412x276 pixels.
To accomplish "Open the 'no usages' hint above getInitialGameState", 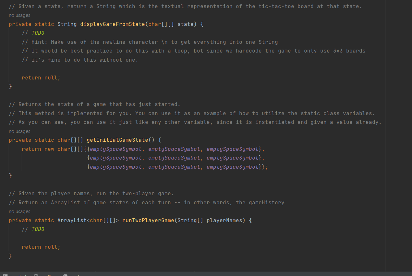I will click(19, 131).
